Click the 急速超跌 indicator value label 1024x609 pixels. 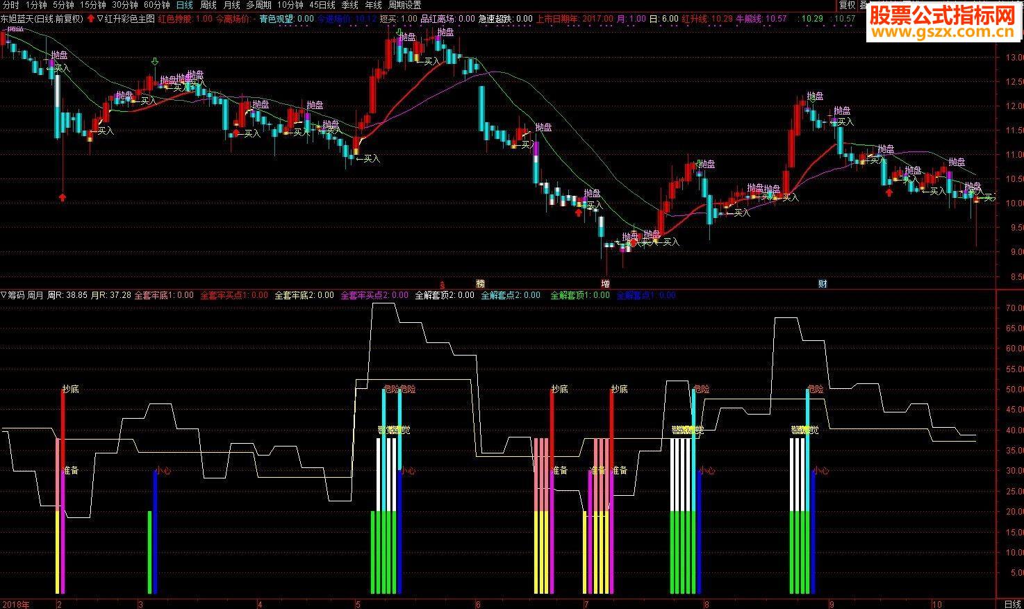click(506, 19)
